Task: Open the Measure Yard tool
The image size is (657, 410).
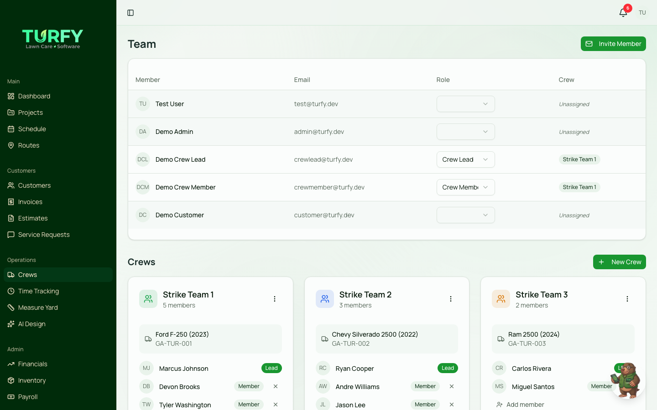Action: coord(58,307)
